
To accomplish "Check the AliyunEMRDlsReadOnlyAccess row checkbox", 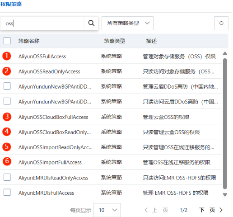I will pyautogui.click(x=7, y=177).
